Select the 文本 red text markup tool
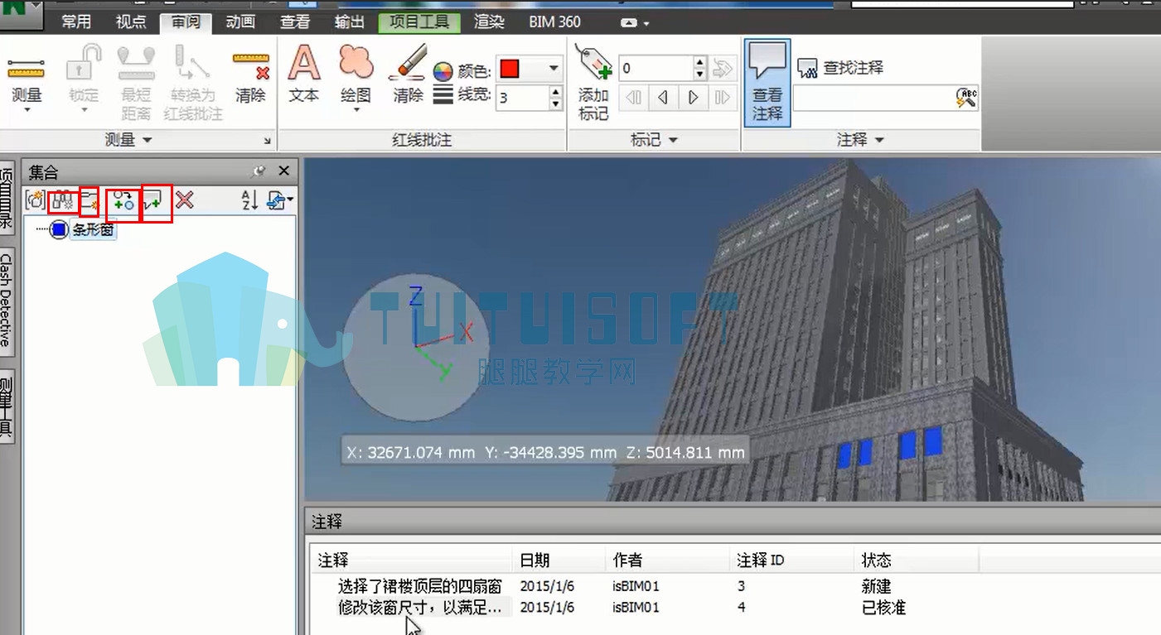The image size is (1161, 635). (x=304, y=75)
